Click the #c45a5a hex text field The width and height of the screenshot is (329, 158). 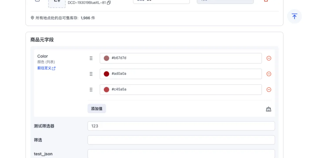(184, 90)
